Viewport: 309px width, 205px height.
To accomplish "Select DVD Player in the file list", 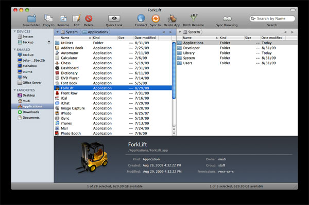I will coord(113,78).
